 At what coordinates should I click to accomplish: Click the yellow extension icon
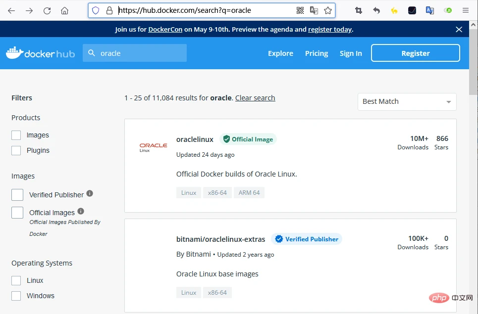(394, 11)
